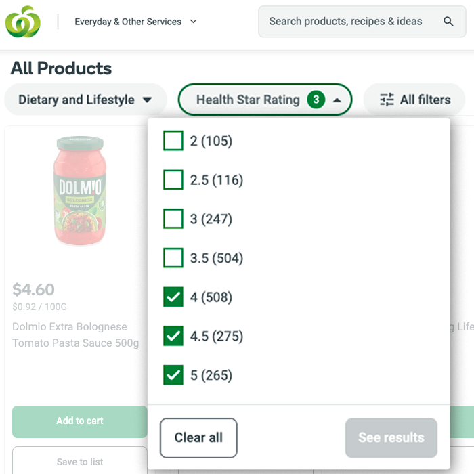Check the 2 (105) rating box
The height and width of the screenshot is (474, 474).
[173, 141]
